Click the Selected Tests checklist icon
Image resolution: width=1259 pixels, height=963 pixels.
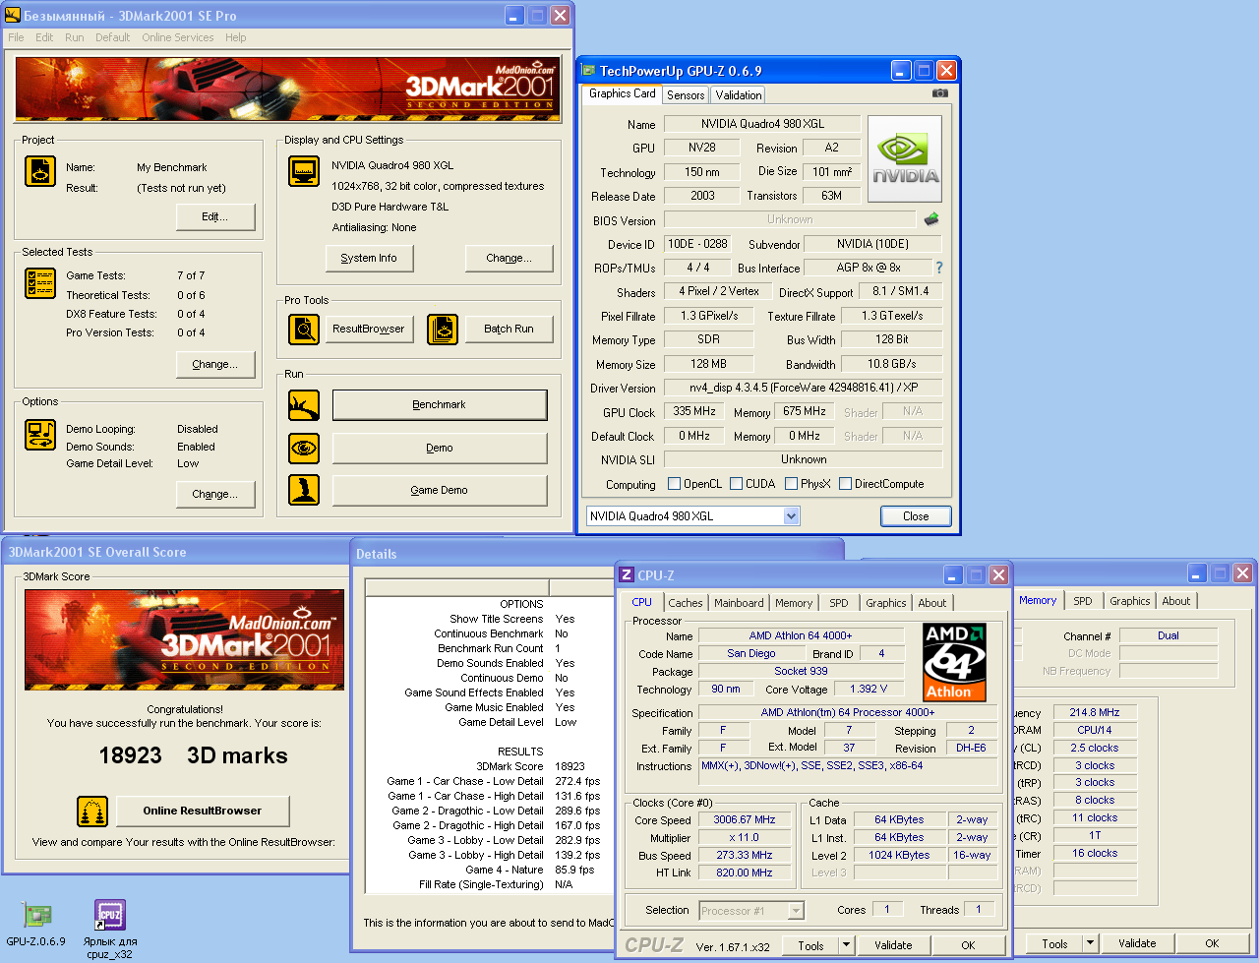pyautogui.click(x=40, y=283)
